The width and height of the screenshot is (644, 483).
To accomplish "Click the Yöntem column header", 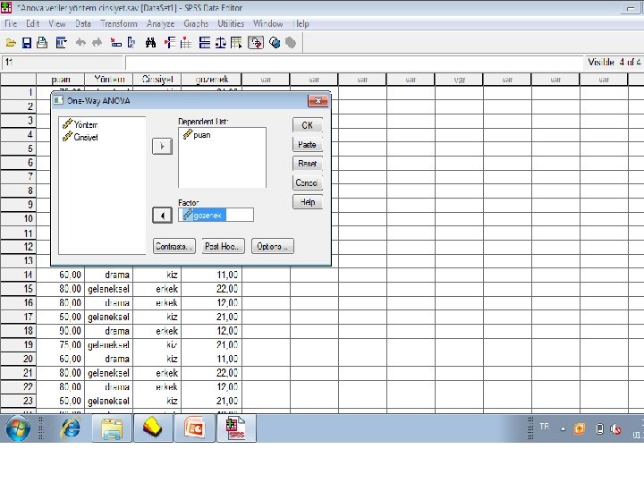I will click(109, 80).
